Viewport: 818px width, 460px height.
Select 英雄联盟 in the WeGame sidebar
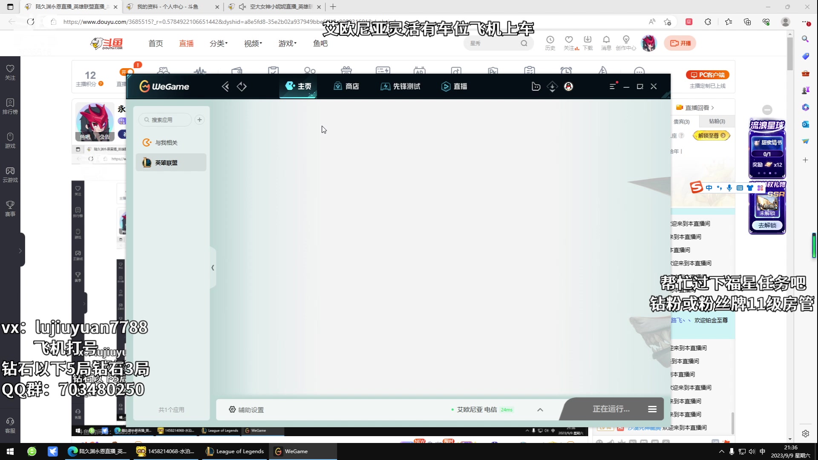pyautogui.click(x=171, y=163)
